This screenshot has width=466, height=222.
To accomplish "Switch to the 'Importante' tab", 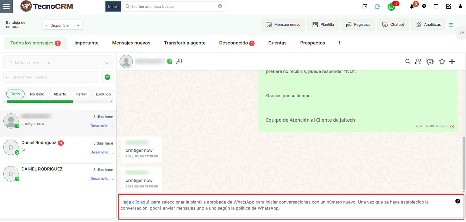I will tap(86, 43).
